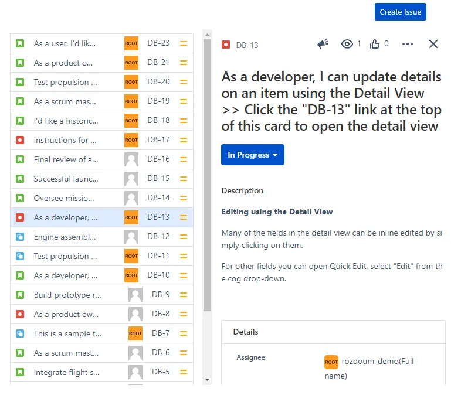Click the feedback megaphone icon
The width and height of the screenshot is (451, 402).
323,44
